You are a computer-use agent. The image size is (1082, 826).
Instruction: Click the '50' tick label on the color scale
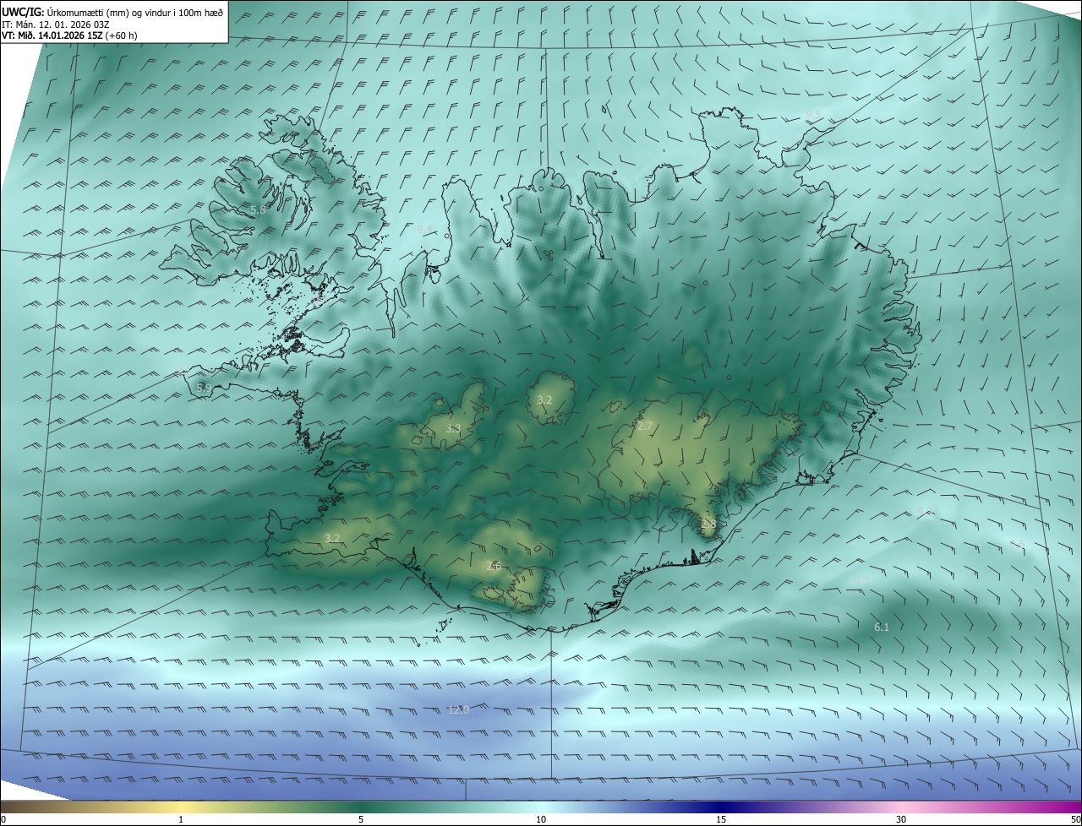[1075, 819]
